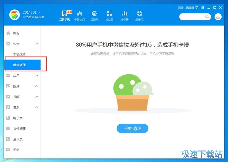Expand the 视频 section chevron
Screen dimensions: 228x162
tap(37, 97)
